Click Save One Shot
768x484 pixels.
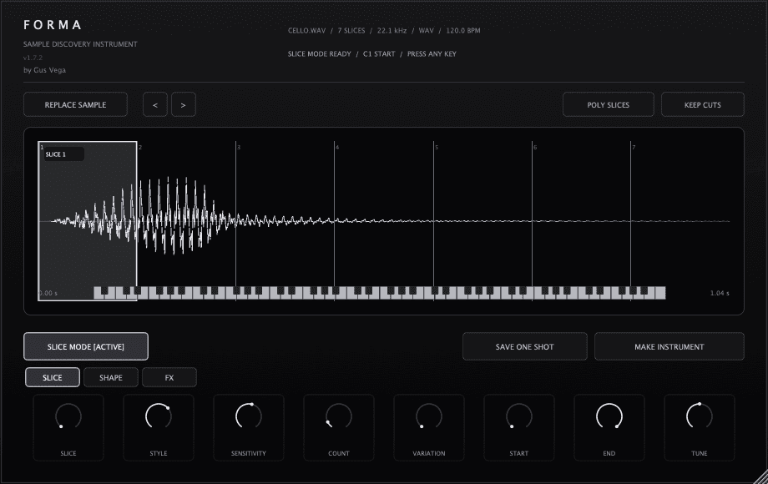point(524,346)
